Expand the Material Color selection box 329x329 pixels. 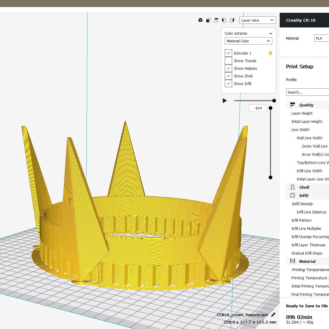(x=248, y=41)
